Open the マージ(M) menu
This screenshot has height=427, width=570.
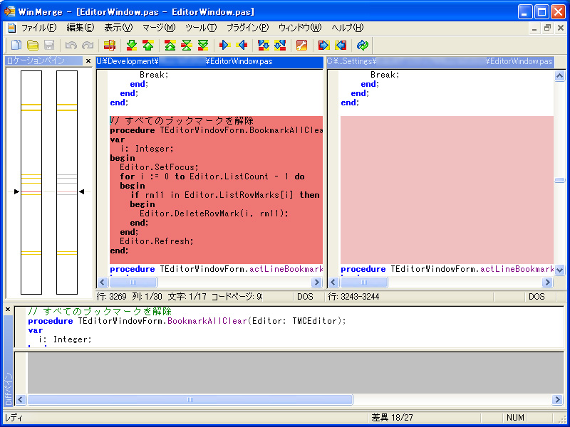159,28
